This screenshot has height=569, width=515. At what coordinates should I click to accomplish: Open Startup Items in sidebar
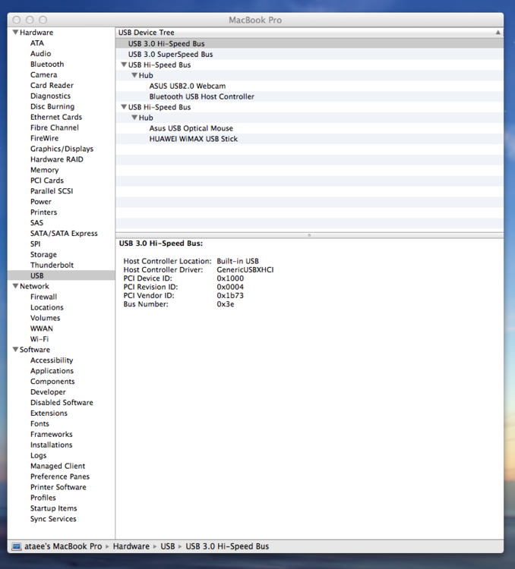[x=54, y=508]
